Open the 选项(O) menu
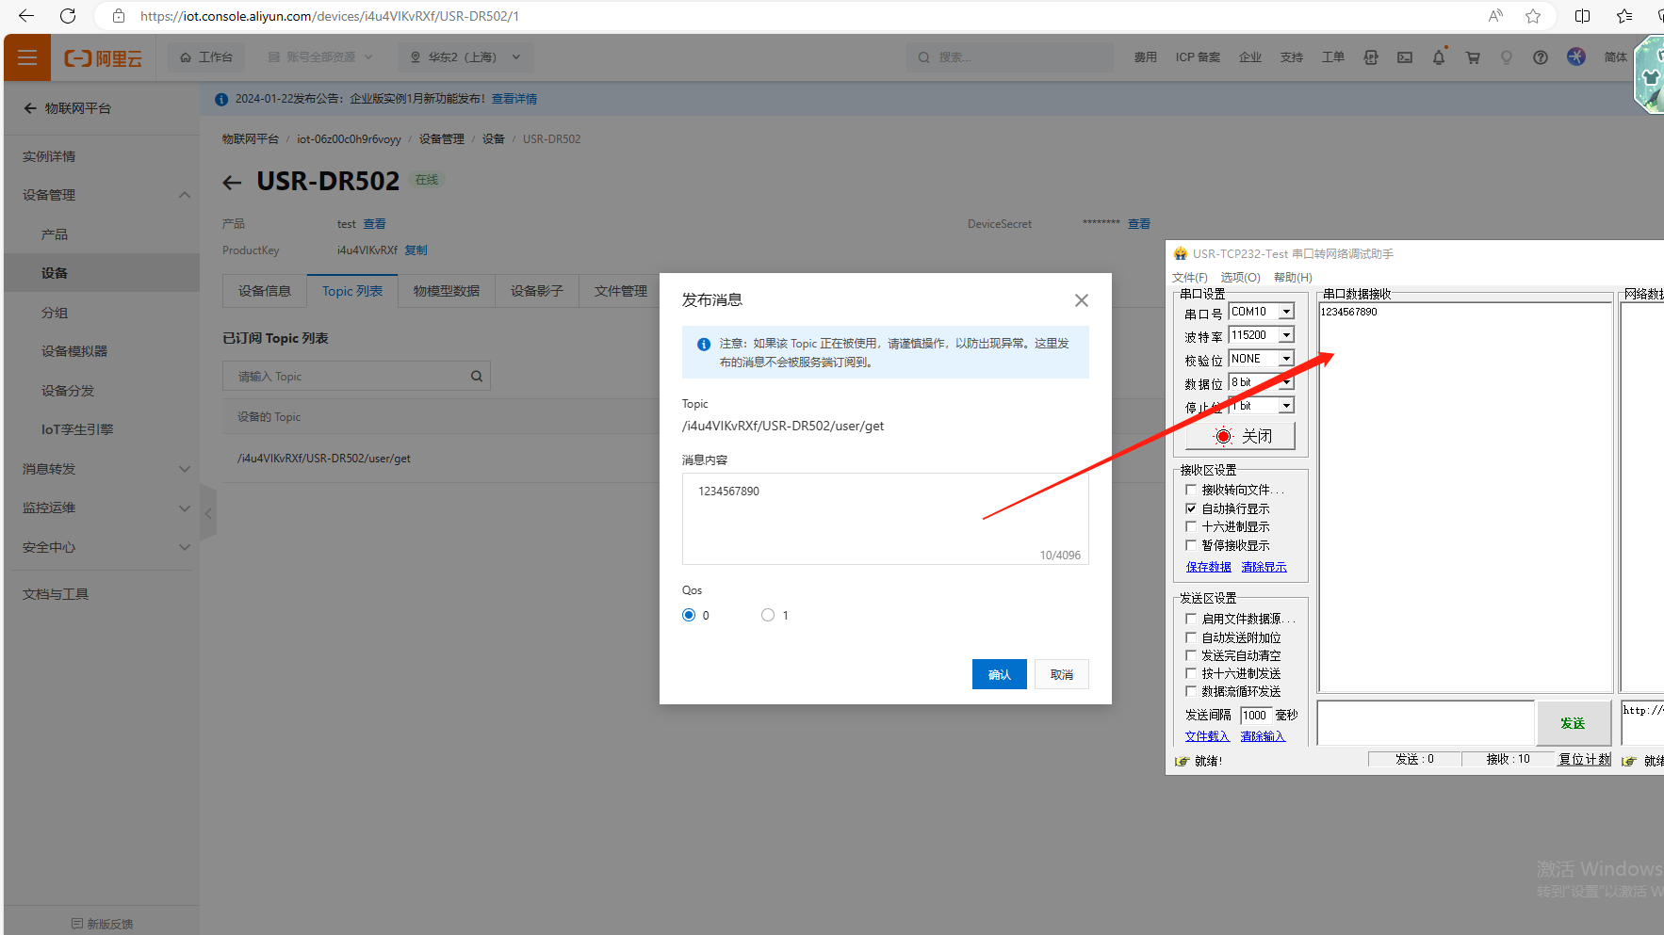 tap(1240, 277)
